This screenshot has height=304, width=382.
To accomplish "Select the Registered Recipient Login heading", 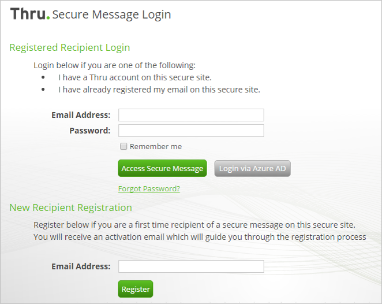I will (x=70, y=47).
